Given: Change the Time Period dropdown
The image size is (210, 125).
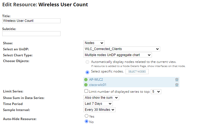Looking at the screenshot, I should click(98, 104).
